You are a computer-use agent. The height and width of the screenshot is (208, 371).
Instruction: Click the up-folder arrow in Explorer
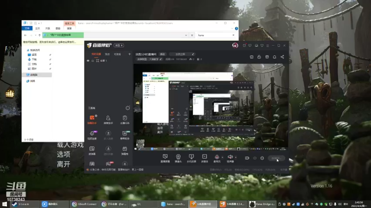point(39,35)
